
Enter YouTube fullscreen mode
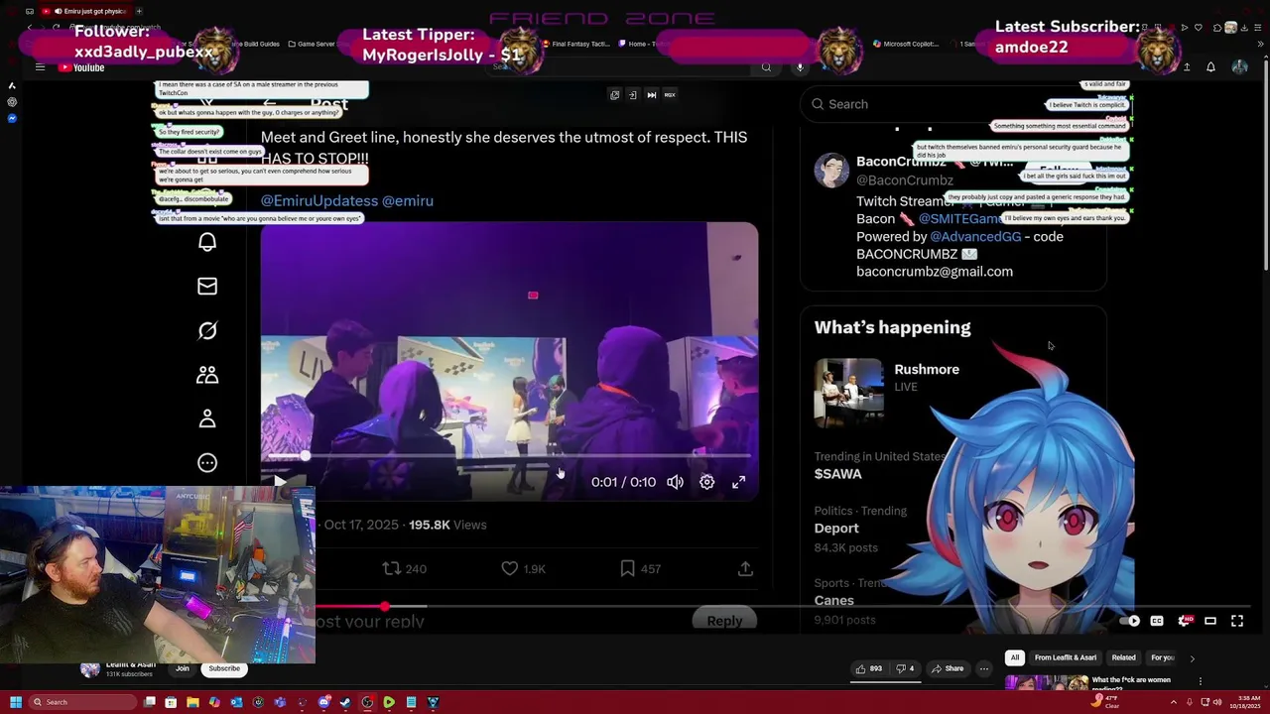point(1237,621)
